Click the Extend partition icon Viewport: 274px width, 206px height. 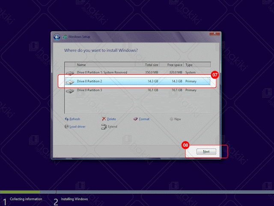point(104,127)
